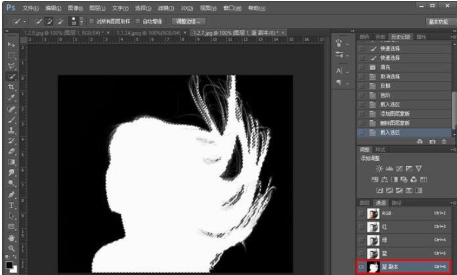Open the 滤镜 menu

pos(164,8)
